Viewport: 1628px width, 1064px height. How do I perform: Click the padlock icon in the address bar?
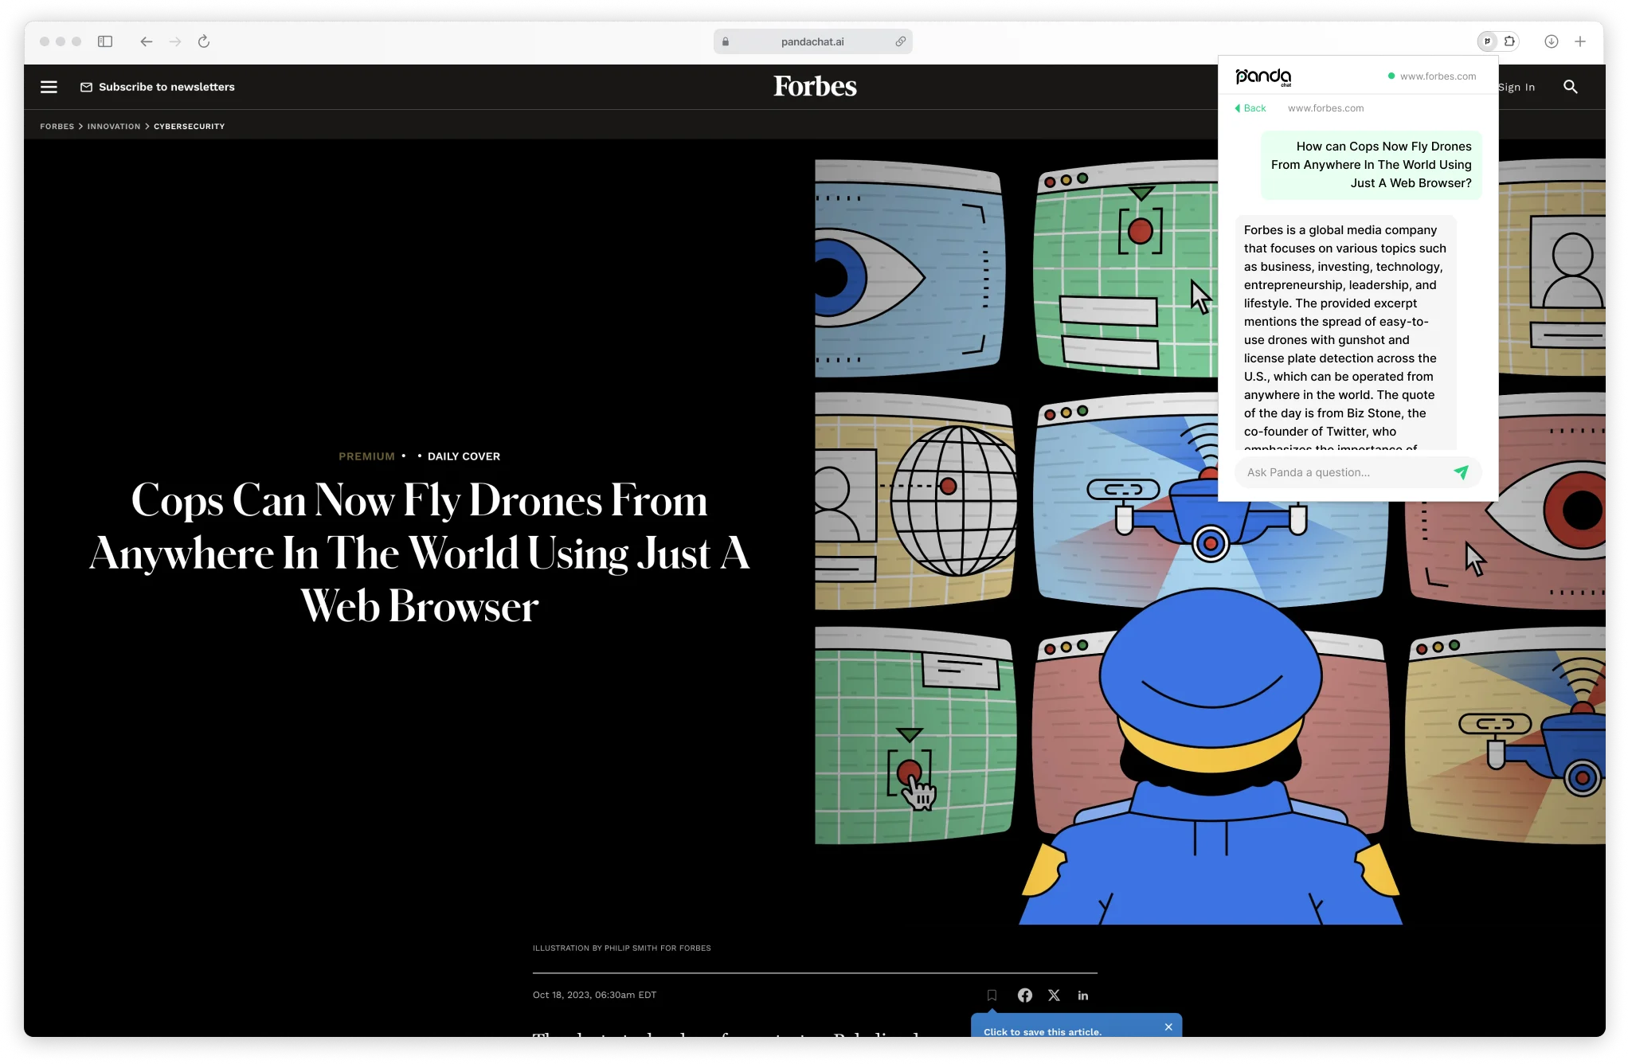click(726, 41)
